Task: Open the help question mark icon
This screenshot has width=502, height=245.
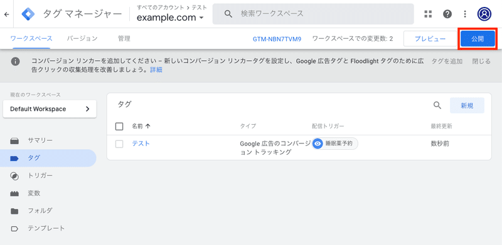Action: tap(447, 14)
